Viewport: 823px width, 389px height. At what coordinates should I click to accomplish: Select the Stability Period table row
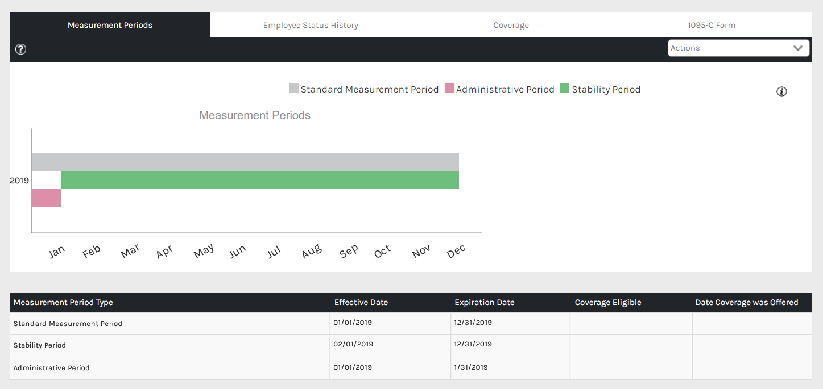click(40, 345)
